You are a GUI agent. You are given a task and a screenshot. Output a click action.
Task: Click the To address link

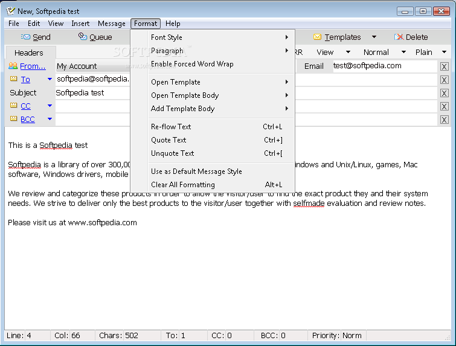tap(25, 79)
